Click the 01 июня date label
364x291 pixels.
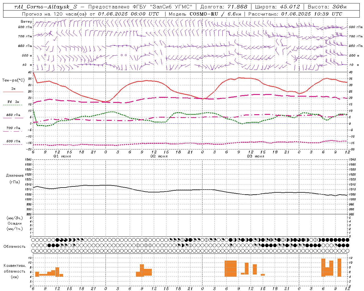click(62, 156)
